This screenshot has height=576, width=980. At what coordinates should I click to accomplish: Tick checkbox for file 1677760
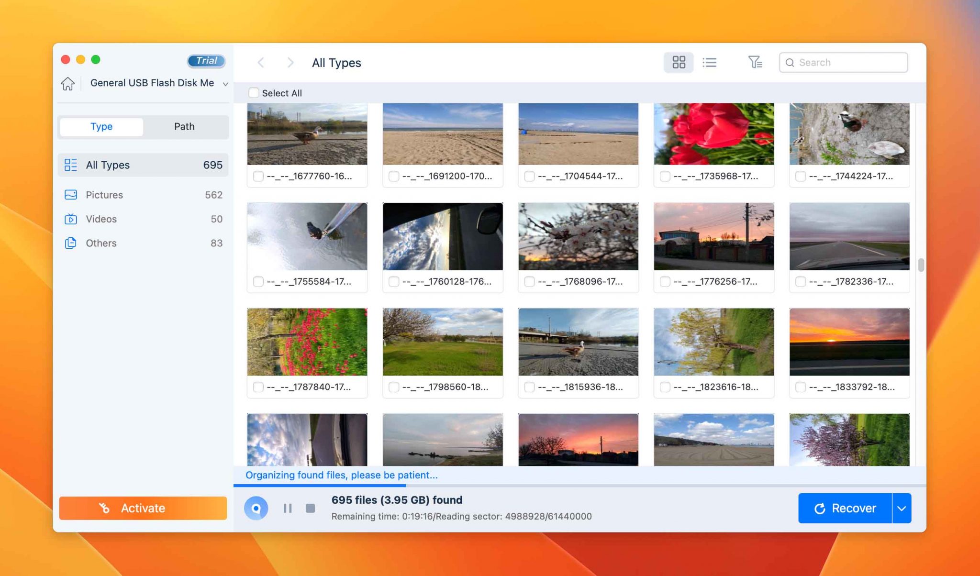(x=258, y=176)
